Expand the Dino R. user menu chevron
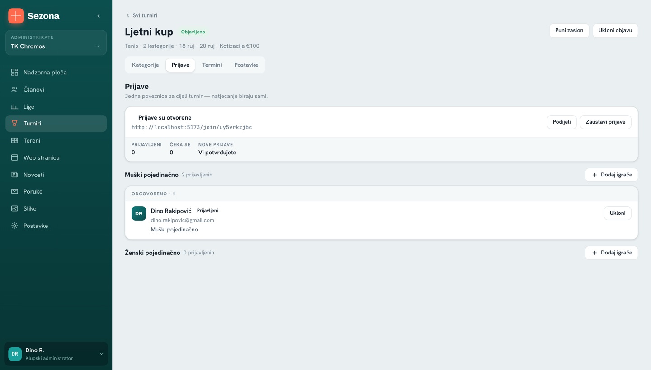This screenshot has height=370, width=651. coord(101,354)
